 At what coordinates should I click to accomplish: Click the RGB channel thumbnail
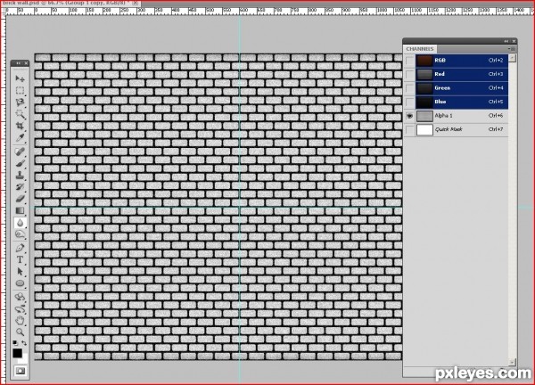pos(424,61)
